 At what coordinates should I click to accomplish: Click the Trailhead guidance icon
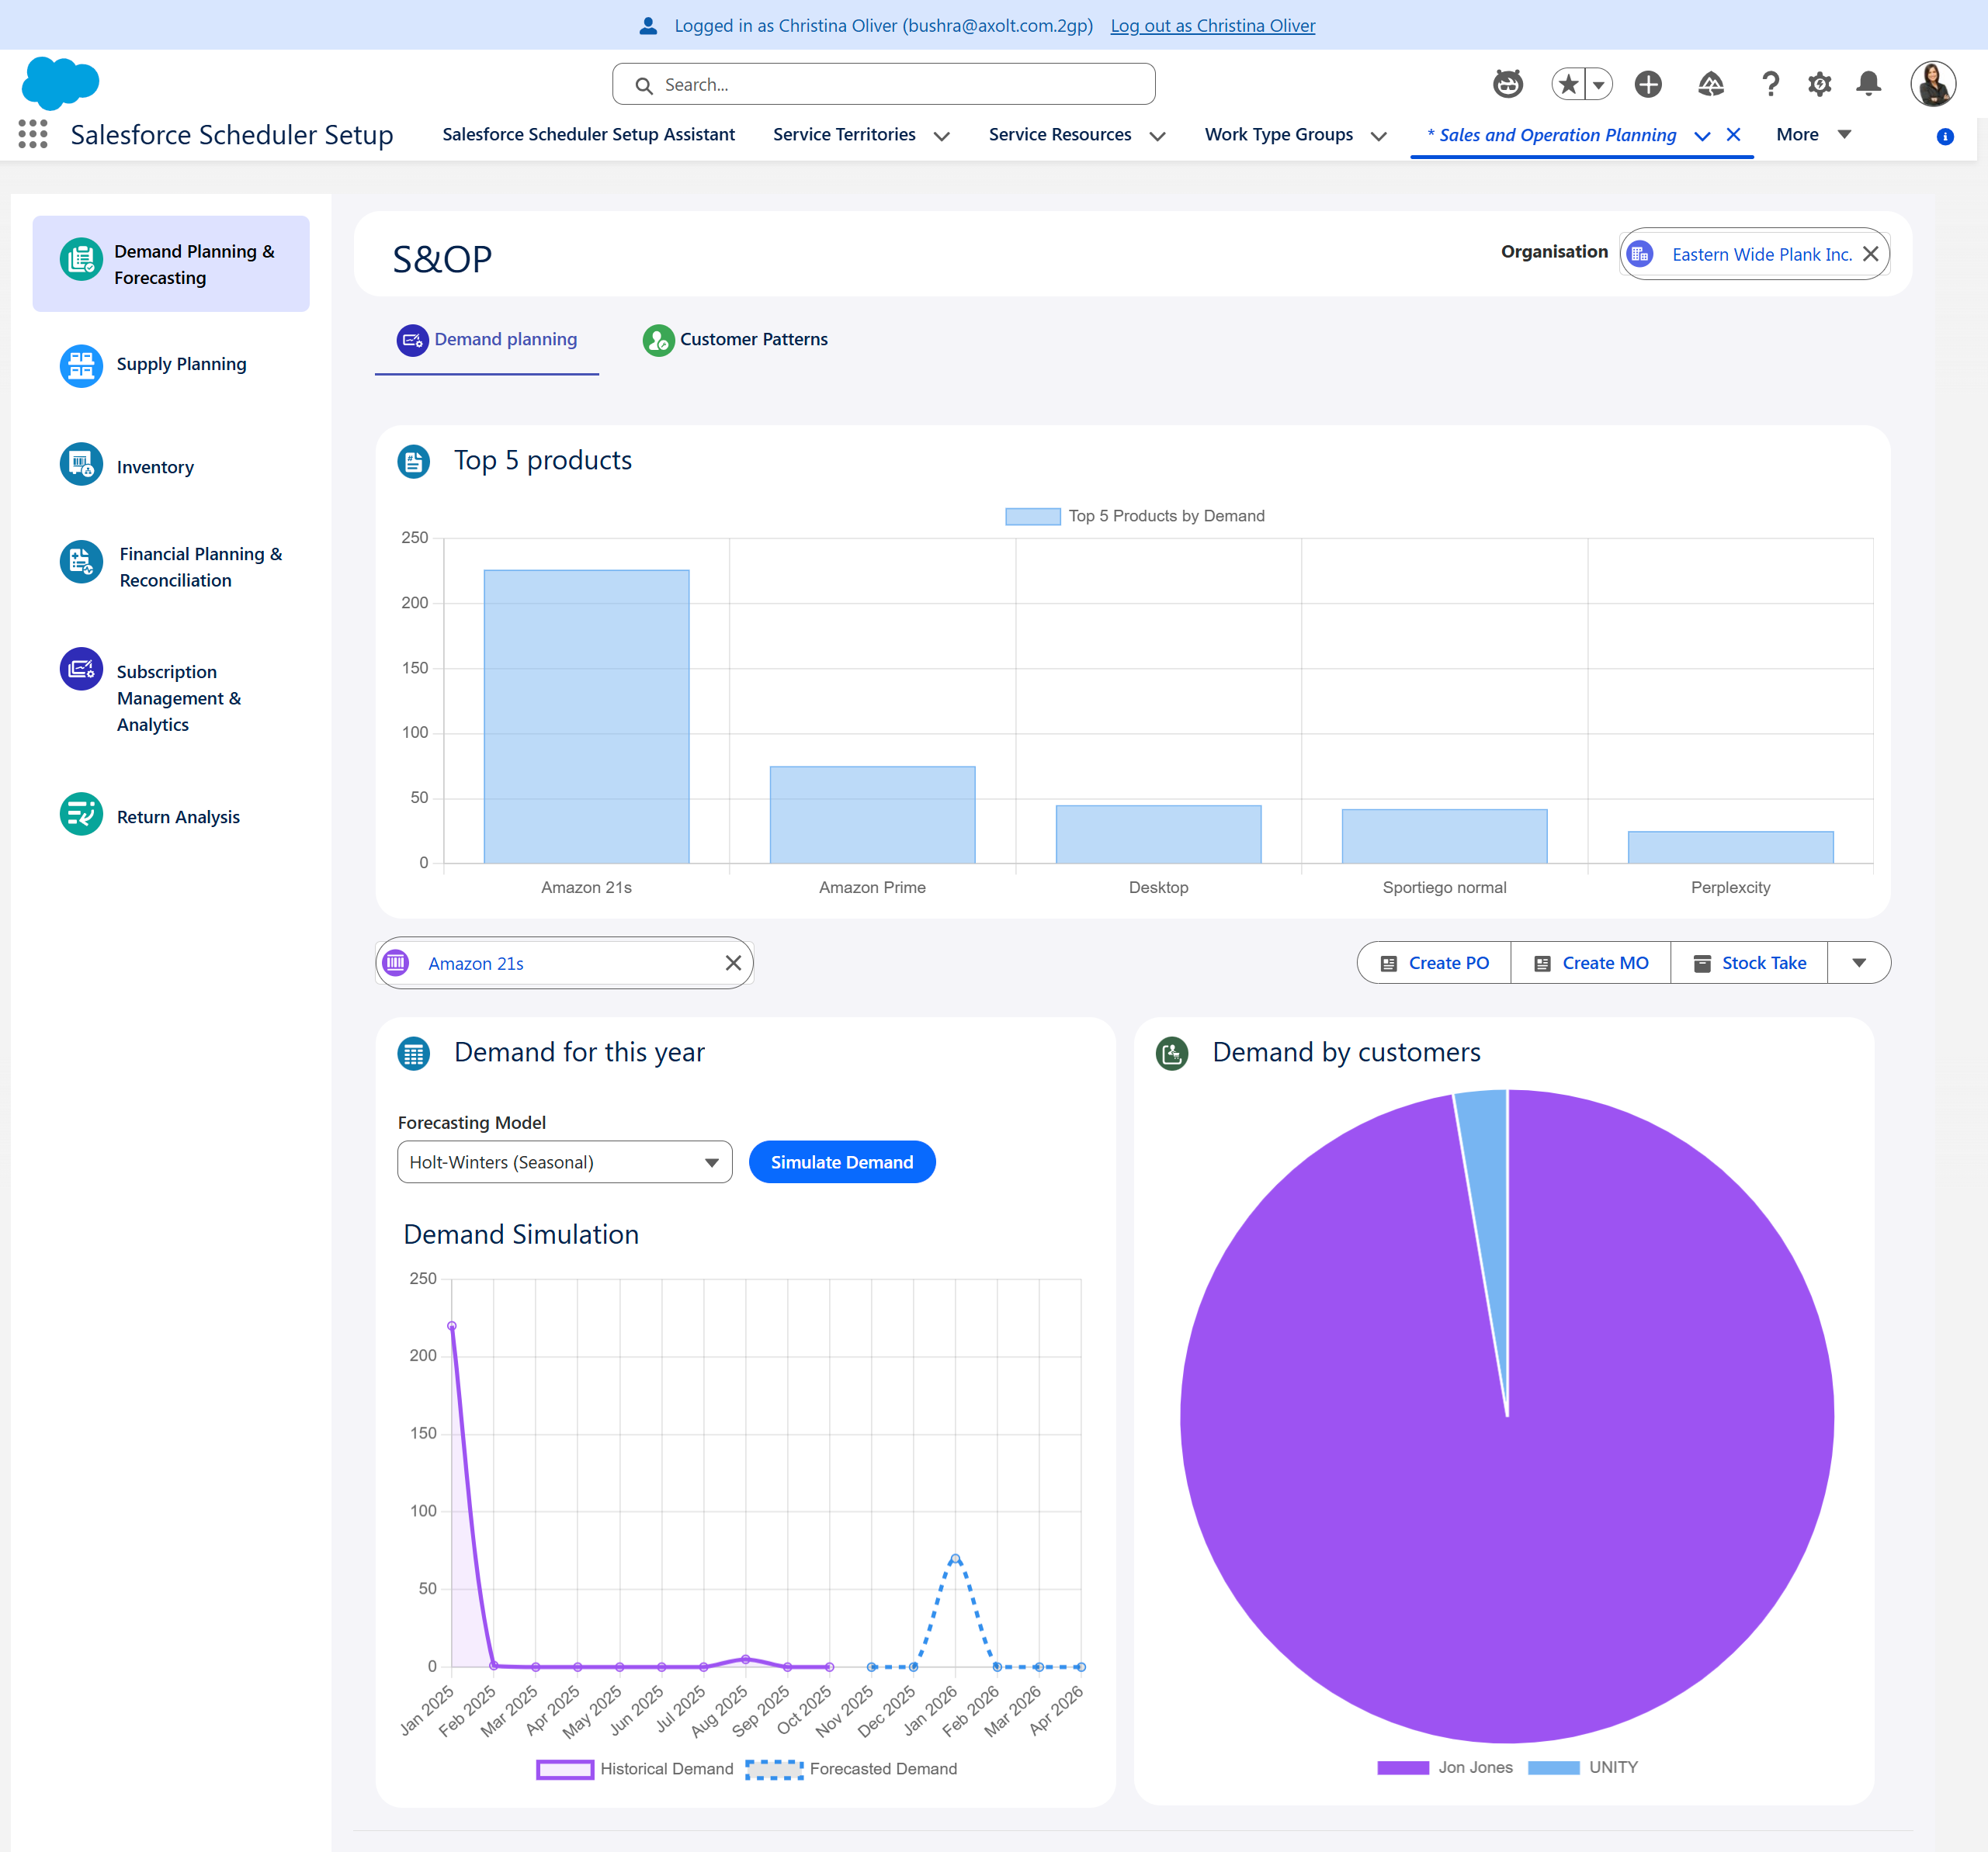(x=1710, y=84)
